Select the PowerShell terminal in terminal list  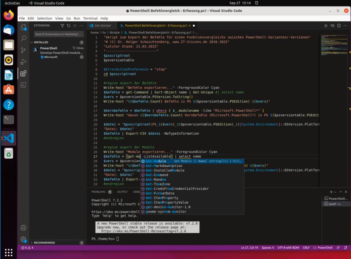pyautogui.click(x=335, y=198)
